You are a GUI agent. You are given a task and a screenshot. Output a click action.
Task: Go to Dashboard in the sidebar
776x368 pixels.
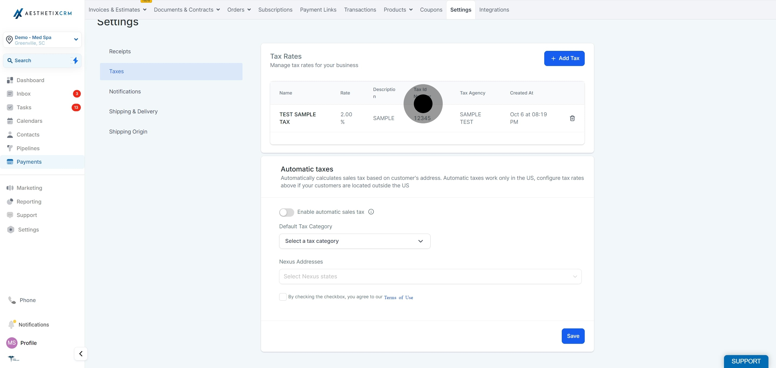(x=30, y=80)
